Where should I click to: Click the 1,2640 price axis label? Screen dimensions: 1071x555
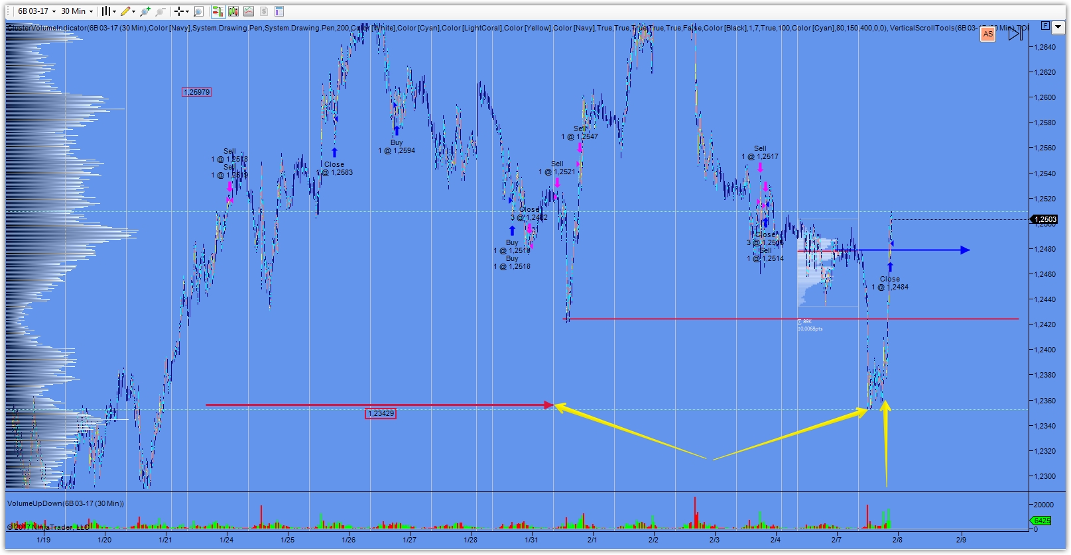tap(1045, 47)
